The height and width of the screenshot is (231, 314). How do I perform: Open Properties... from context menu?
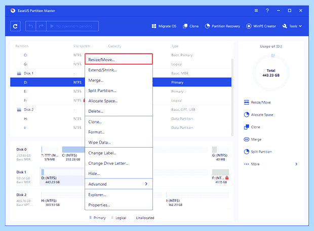(119, 205)
